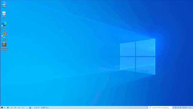Select the EverythingToolbar zip archive on desktop
The width and height of the screenshot is (193, 109).
4,47
